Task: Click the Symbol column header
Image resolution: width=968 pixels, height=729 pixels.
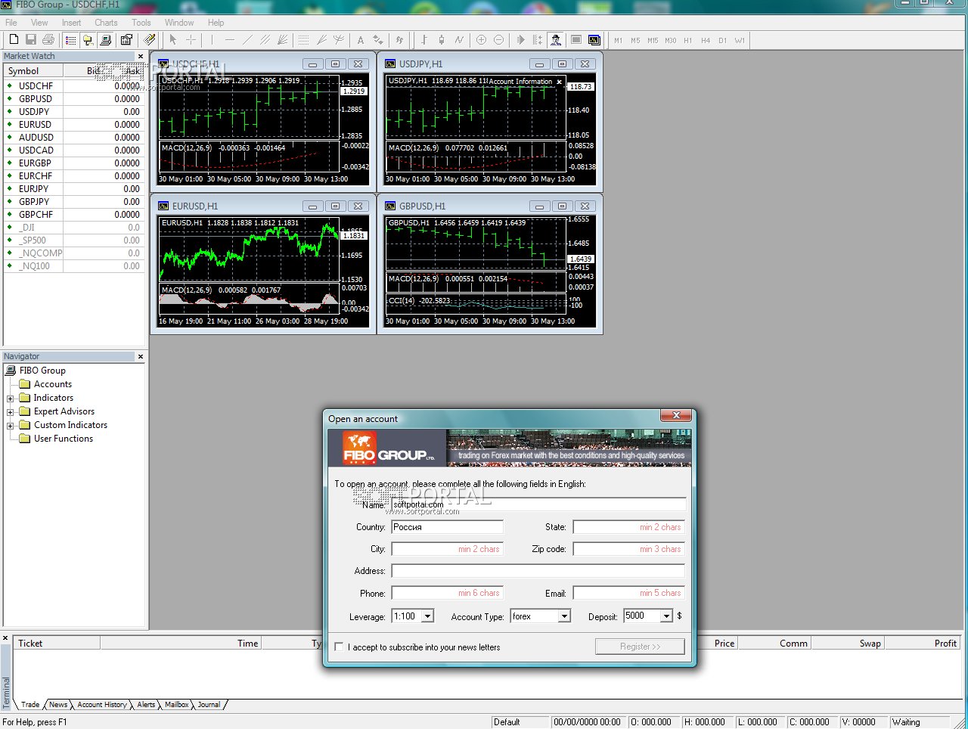Action: coord(33,71)
